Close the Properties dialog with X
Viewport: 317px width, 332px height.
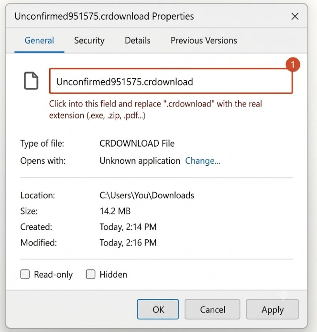tap(295, 16)
